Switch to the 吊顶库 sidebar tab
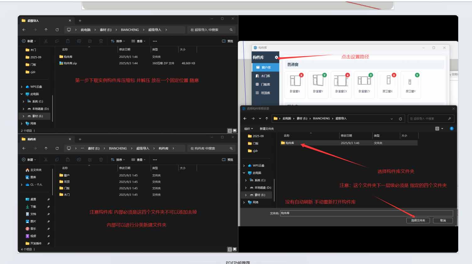 click(265, 93)
